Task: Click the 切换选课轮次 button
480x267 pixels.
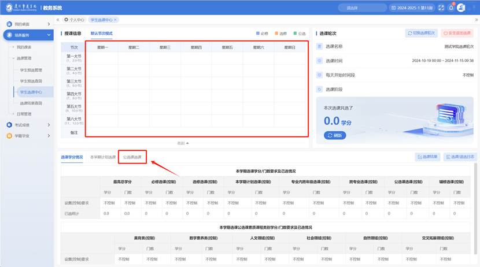Action: click(x=421, y=34)
